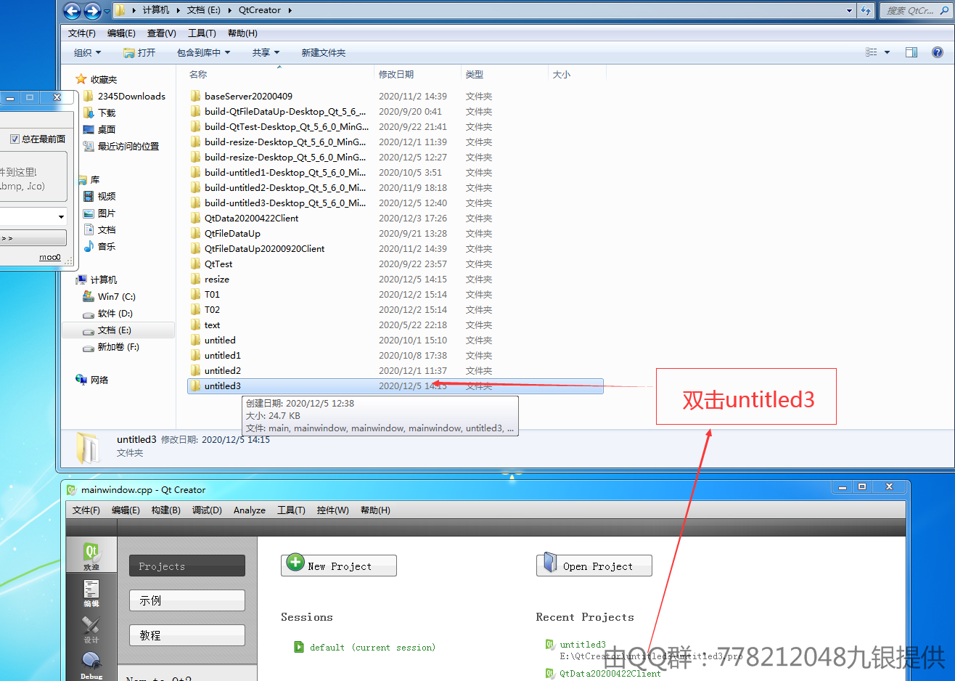
Task: Select Win7 (C:) drive
Action: pos(116,296)
